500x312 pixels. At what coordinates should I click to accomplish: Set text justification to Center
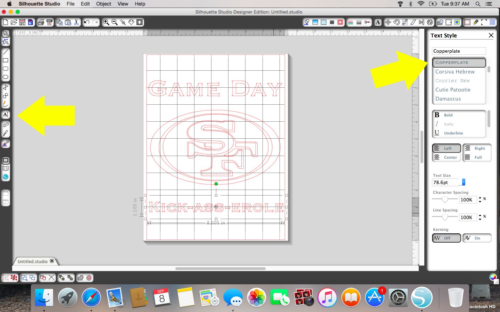[x=447, y=157]
